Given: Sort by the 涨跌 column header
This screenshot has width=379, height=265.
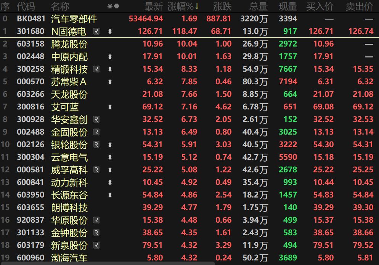Looking at the screenshot, I should (x=222, y=6).
